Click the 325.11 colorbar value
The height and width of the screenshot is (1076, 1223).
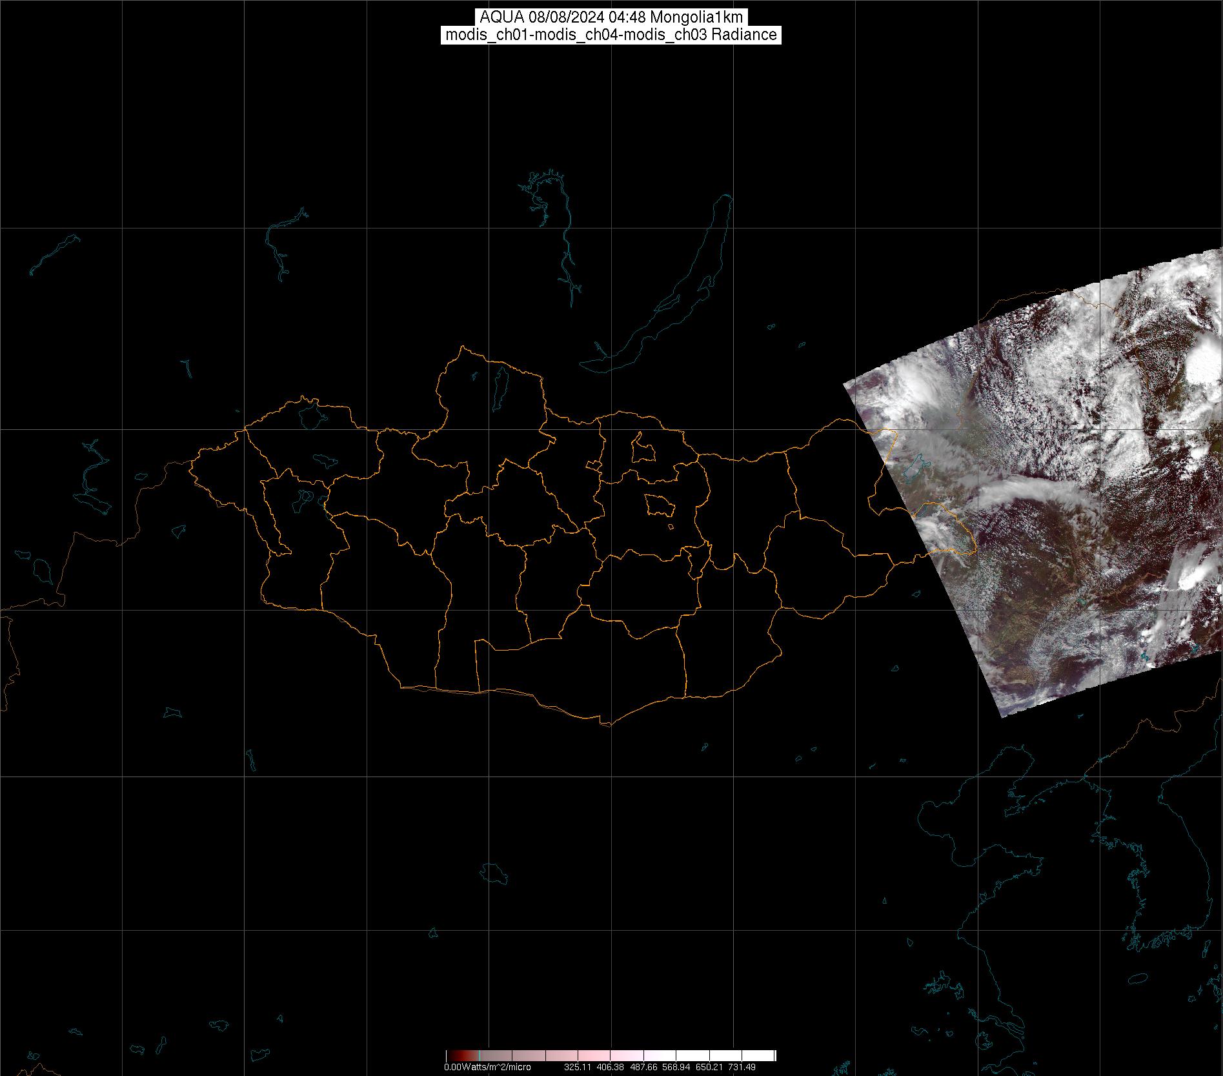point(577,1067)
